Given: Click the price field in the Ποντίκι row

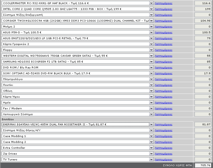Looking at the screenshot, I should [x=203, y=85].
